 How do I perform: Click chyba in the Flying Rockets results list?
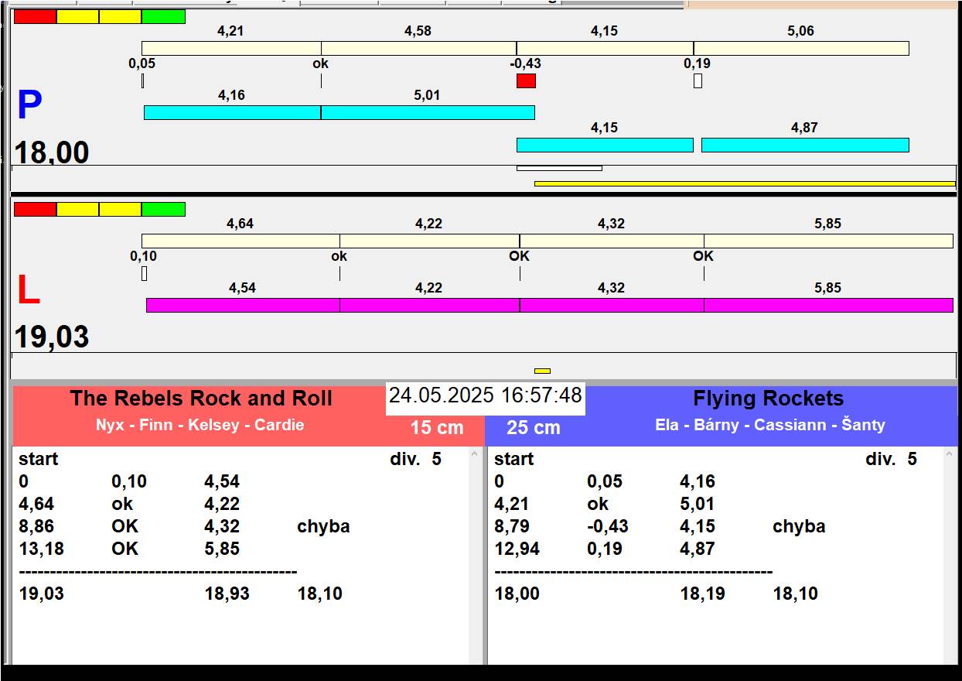(x=799, y=526)
